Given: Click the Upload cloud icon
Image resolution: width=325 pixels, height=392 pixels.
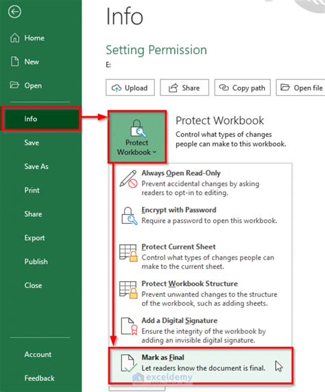Looking at the screenshot, I should coord(117,88).
